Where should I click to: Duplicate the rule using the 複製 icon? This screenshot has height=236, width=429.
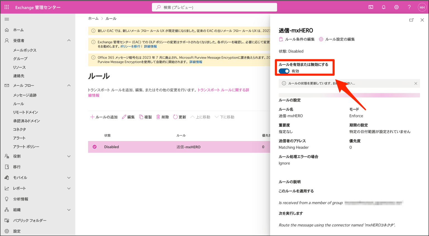click(x=145, y=117)
